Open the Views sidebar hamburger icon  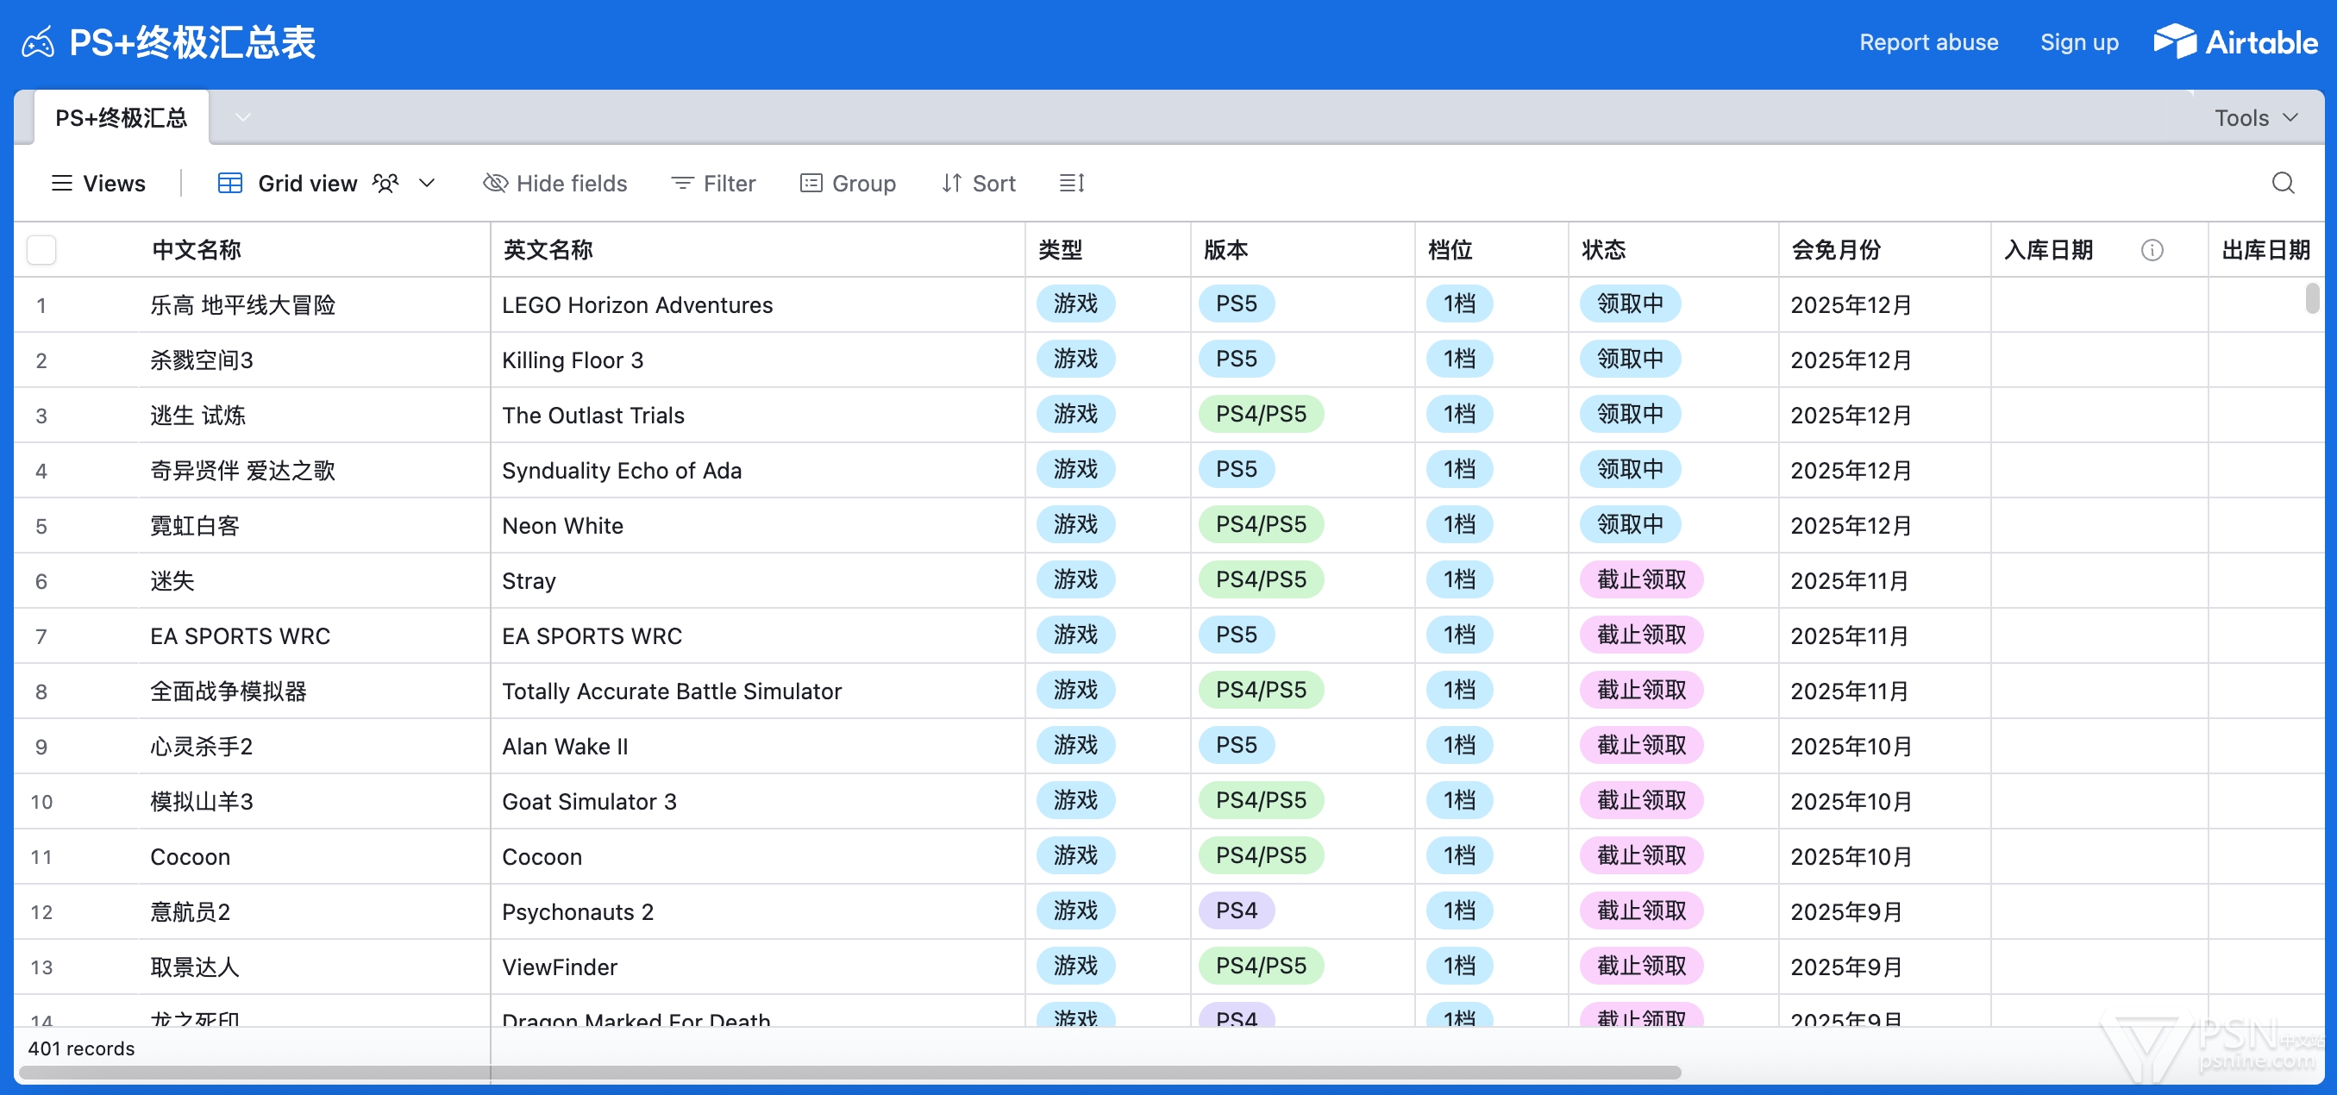62,184
